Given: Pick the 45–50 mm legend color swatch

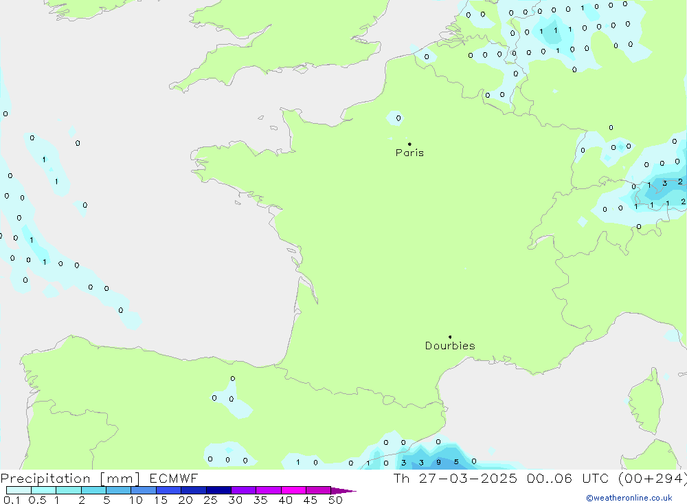Looking at the screenshot, I should [318, 490].
